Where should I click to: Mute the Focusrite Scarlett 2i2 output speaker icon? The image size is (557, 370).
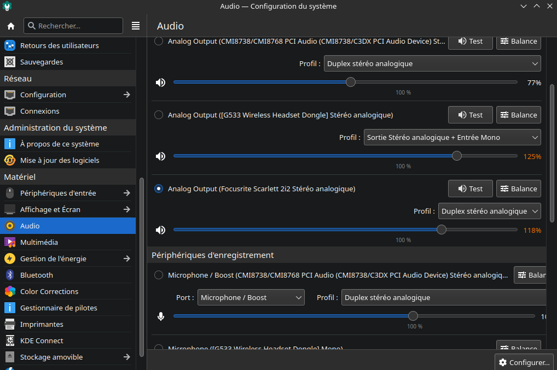(160, 230)
